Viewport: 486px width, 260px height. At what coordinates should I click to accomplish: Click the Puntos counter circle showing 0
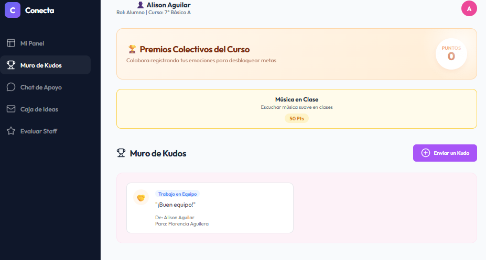coord(451,54)
